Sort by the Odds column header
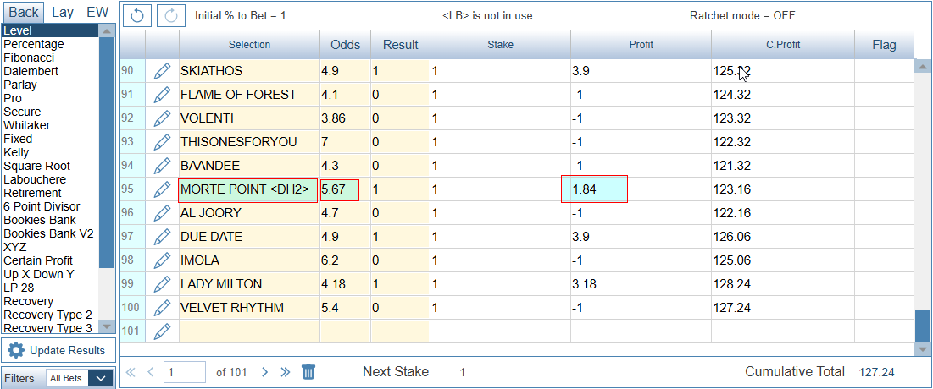 pos(345,45)
